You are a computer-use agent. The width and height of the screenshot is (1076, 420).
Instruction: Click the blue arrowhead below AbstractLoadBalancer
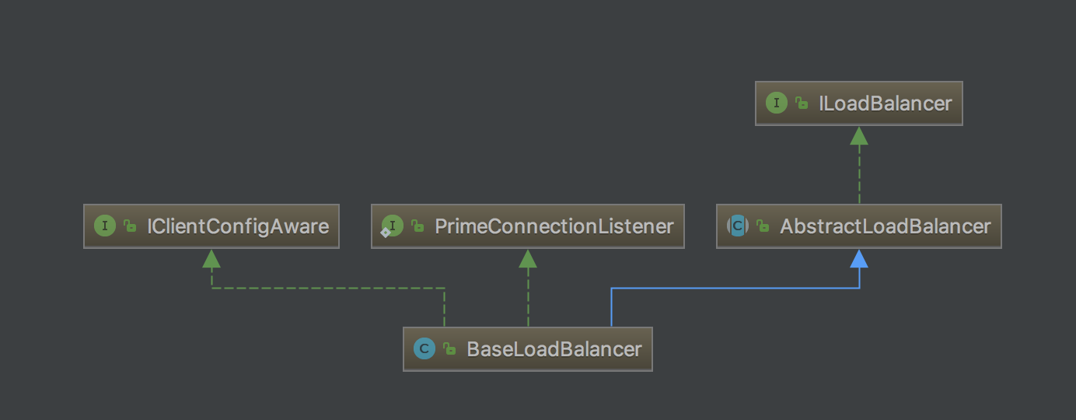point(859,259)
